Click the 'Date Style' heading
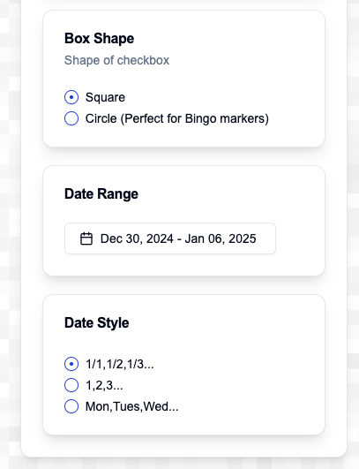This screenshot has width=359, height=469. 97,322
